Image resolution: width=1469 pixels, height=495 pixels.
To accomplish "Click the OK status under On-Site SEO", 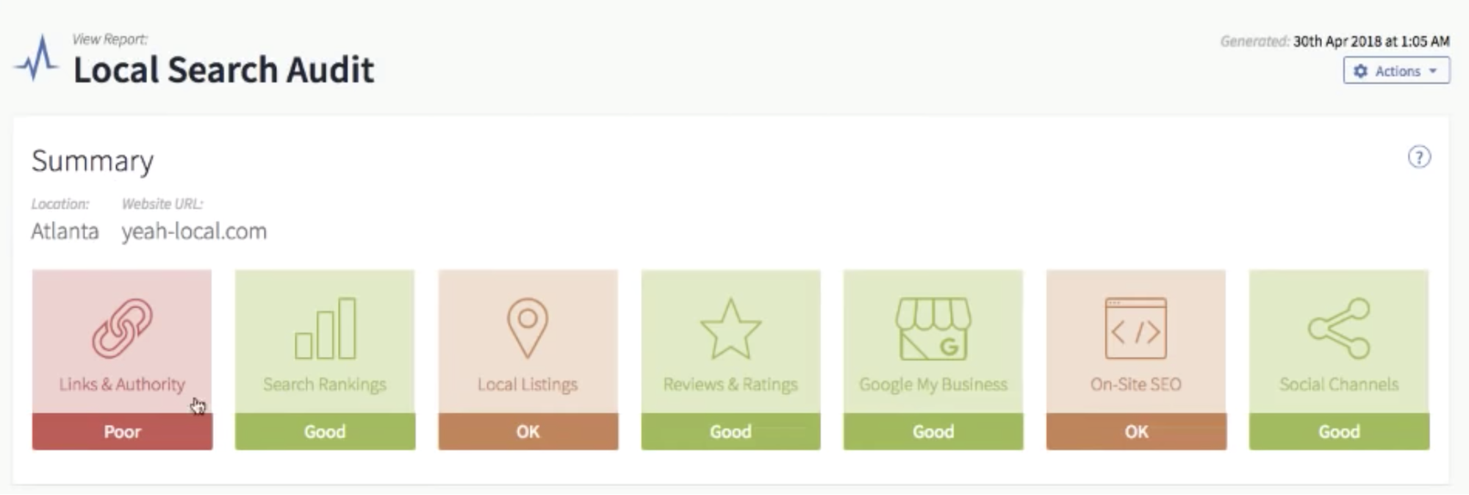I will pyautogui.click(x=1136, y=431).
